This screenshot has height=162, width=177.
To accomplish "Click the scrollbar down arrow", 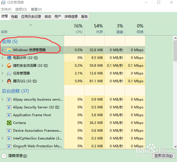I will [175, 147].
